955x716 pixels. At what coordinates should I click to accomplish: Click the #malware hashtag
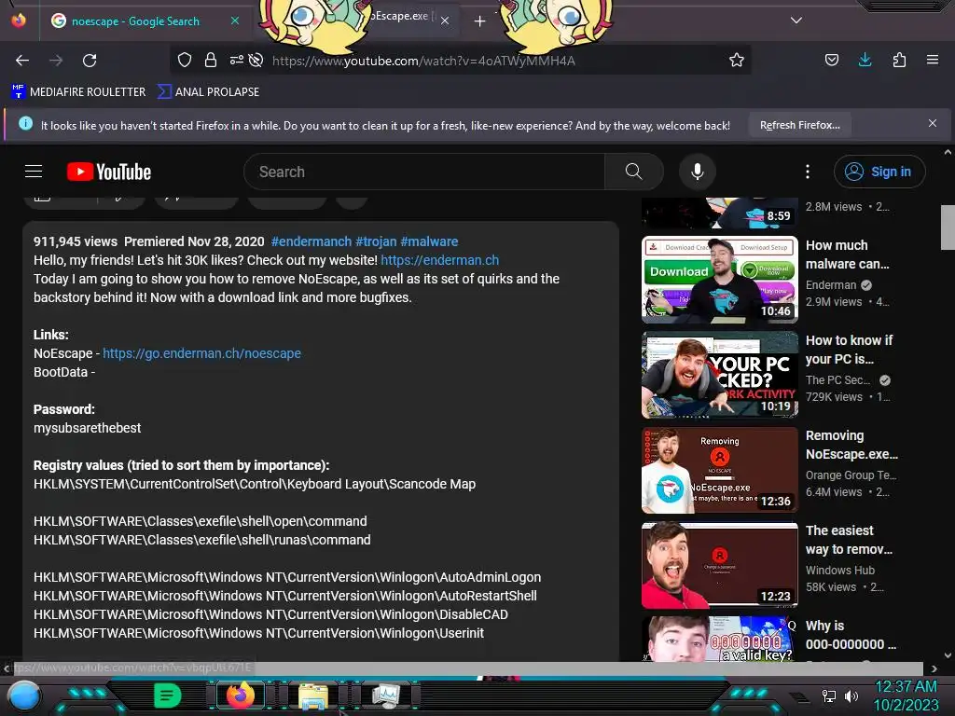coord(429,241)
